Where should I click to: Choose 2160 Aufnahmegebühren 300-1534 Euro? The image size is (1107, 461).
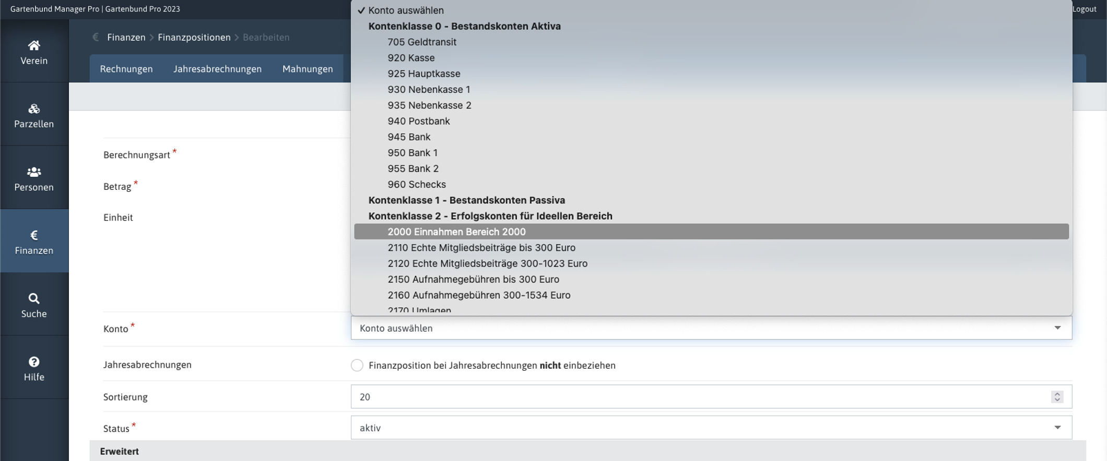(711, 295)
